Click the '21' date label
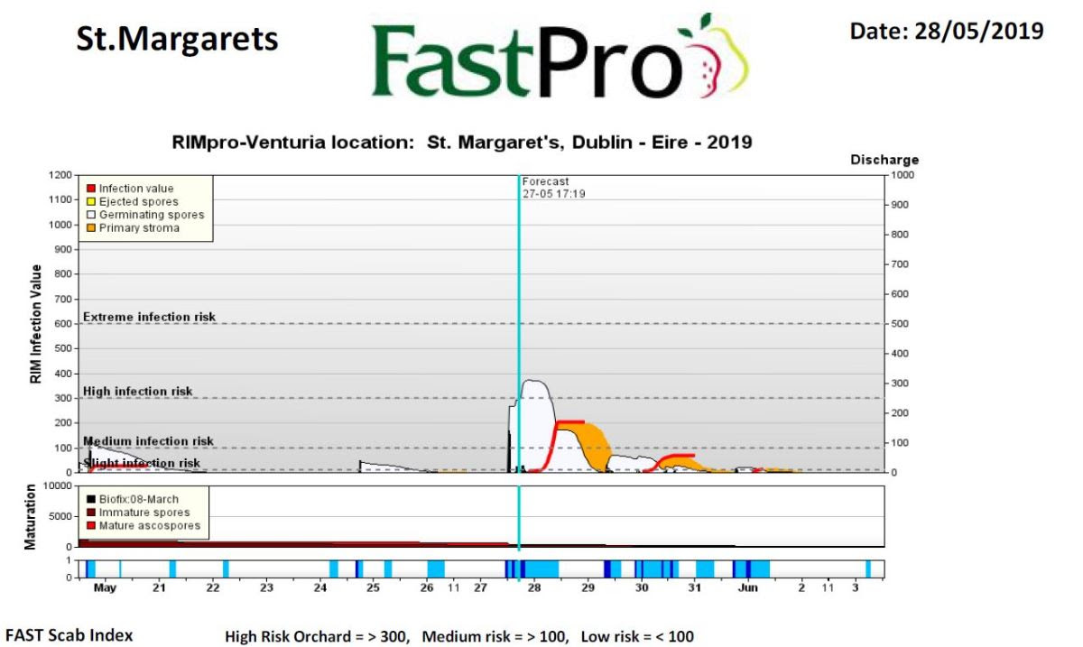Image resolution: width=1083 pixels, height=647 pixels. pyautogui.click(x=160, y=588)
